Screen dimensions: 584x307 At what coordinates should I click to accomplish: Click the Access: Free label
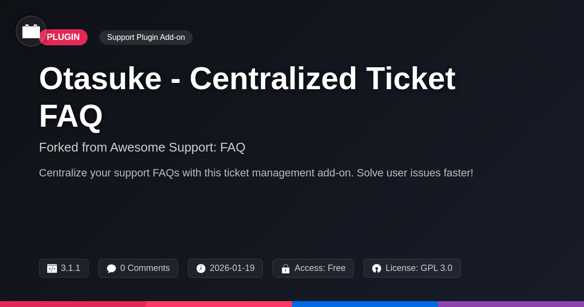pos(320,268)
